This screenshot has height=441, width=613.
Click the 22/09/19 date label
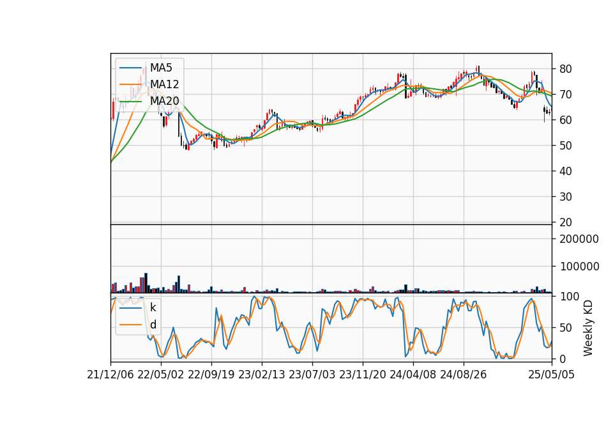[211, 375]
